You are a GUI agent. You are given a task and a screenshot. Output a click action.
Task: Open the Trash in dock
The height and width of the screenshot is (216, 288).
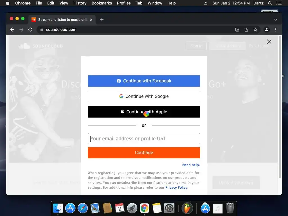pyautogui.click(x=230, y=208)
